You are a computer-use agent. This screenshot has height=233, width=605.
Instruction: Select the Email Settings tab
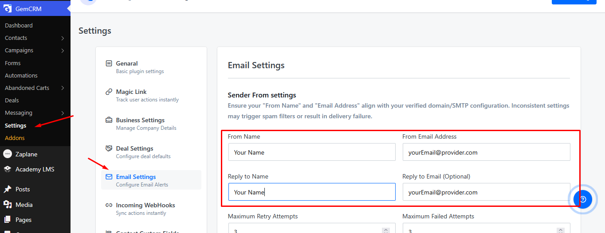[151, 180]
